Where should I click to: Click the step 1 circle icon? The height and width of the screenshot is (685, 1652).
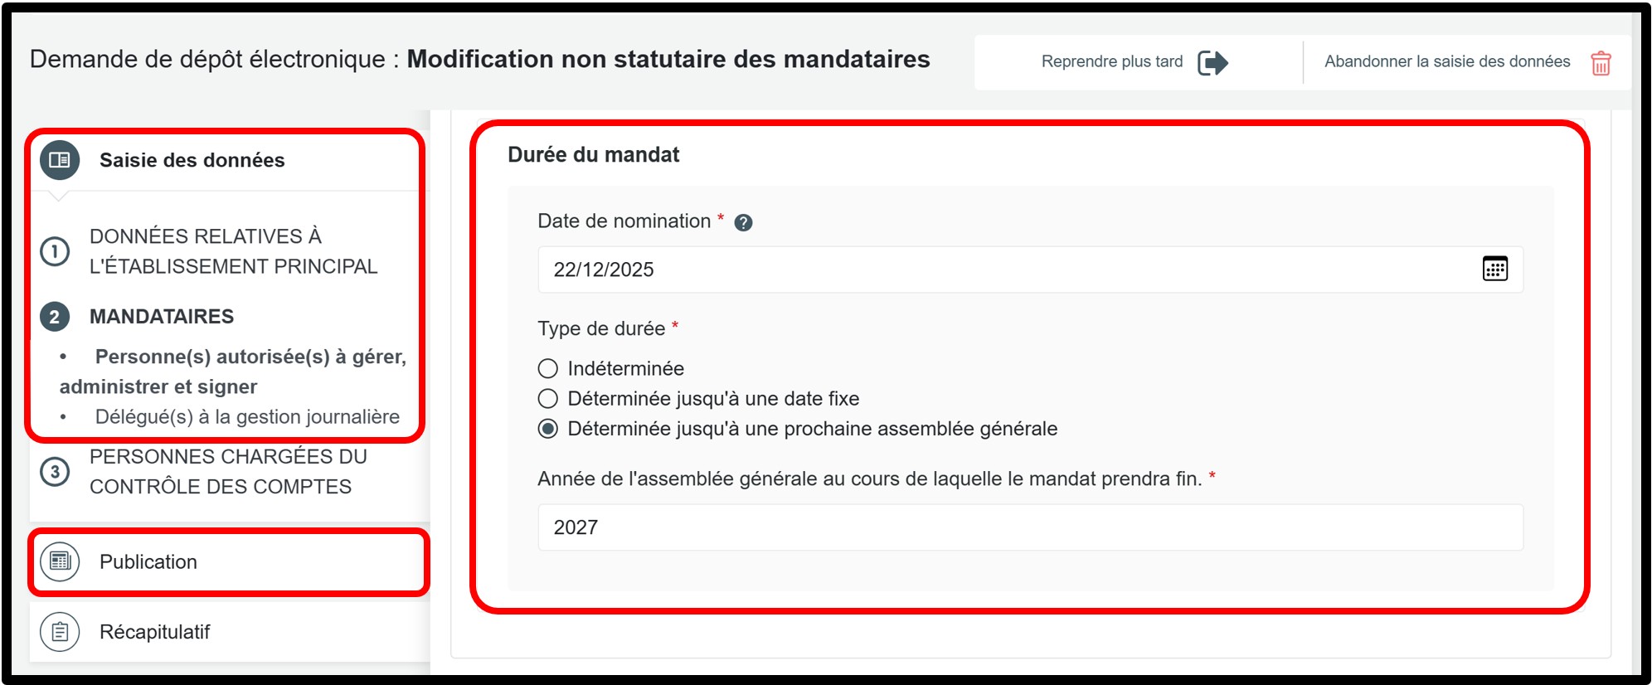pos(55,251)
